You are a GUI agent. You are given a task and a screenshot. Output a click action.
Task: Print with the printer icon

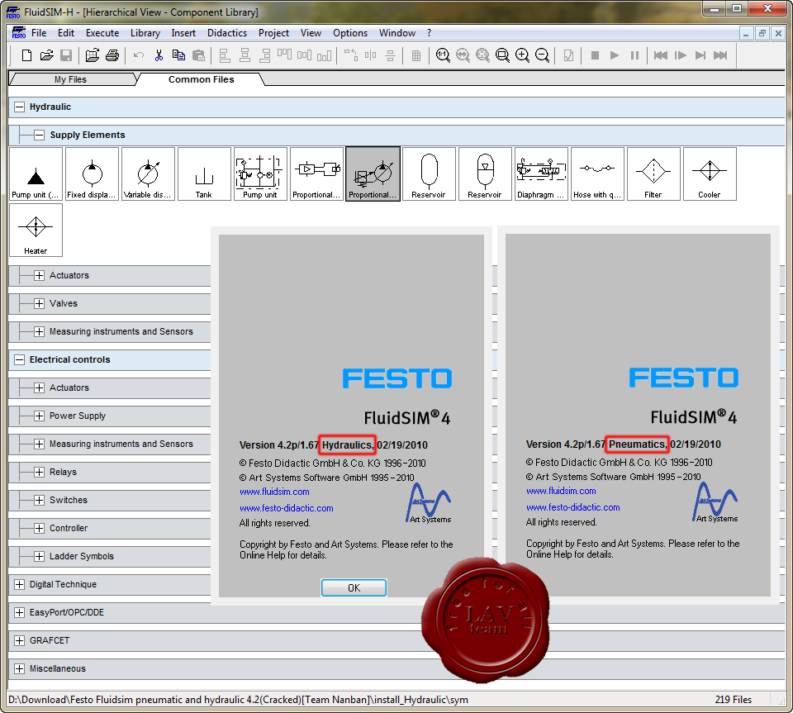click(112, 55)
